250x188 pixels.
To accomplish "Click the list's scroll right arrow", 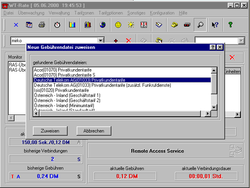I will 208,114.
